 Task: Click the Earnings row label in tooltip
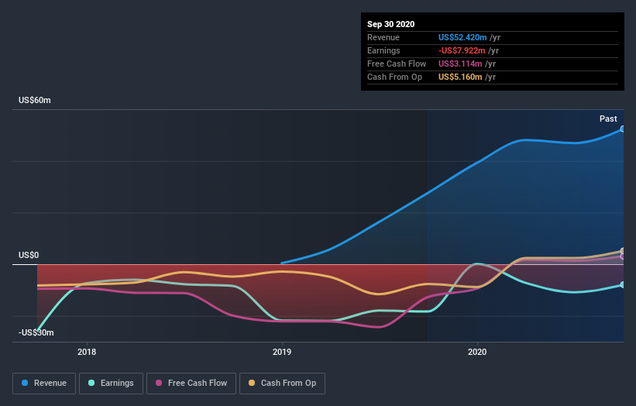click(383, 50)
